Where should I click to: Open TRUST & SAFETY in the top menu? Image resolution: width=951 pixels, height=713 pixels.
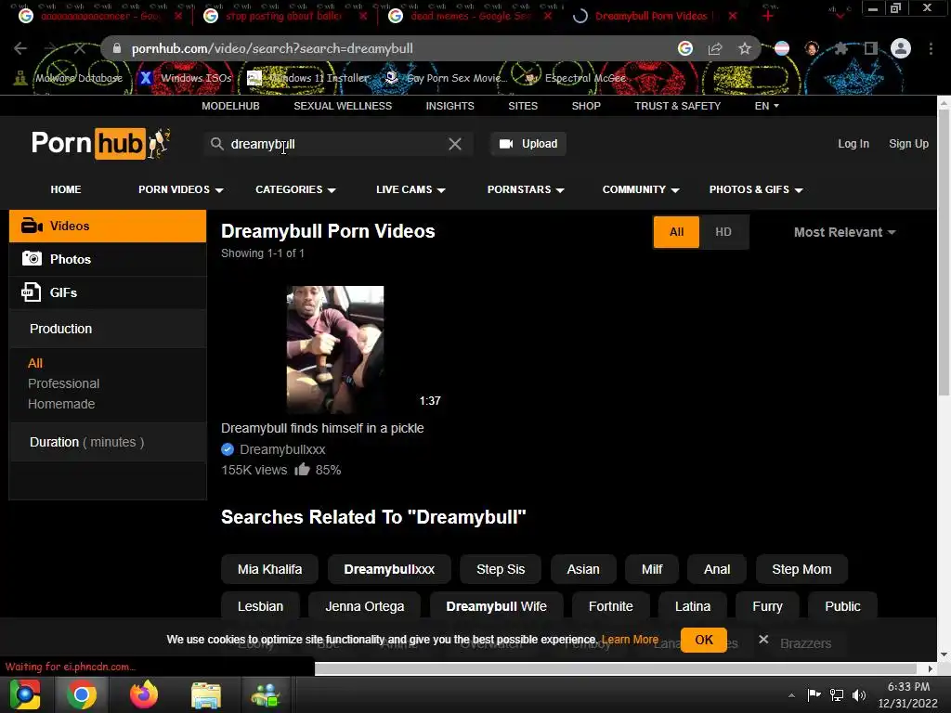point(677,106)
